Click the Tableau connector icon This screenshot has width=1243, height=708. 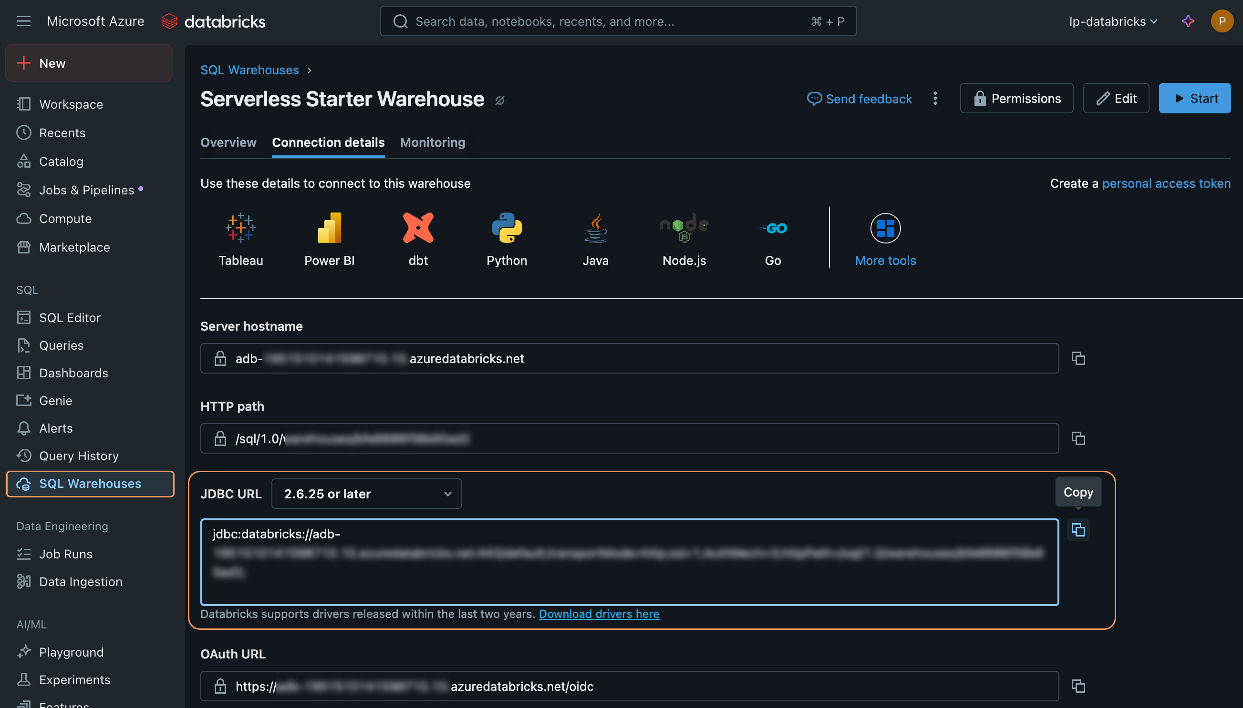click(x=240, y=228)
